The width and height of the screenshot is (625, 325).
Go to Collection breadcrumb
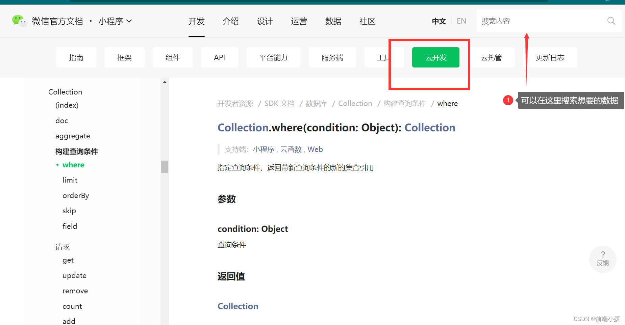coord(355,103)
